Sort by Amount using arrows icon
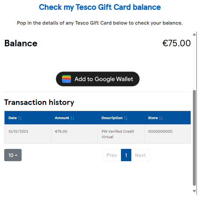This screenshot has height=201, width=200. 72,118
